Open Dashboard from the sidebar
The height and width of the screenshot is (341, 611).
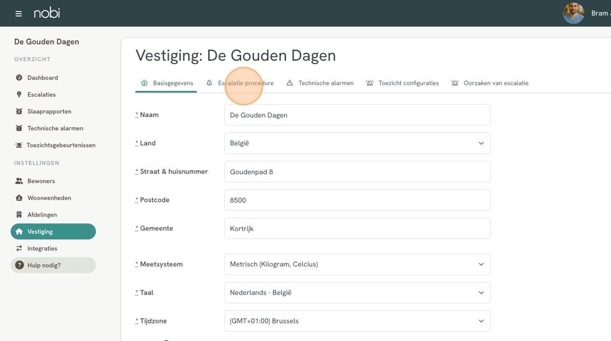43,78
